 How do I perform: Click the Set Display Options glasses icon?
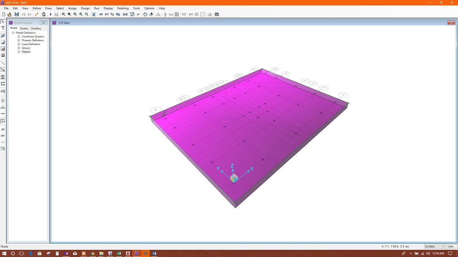125,14
